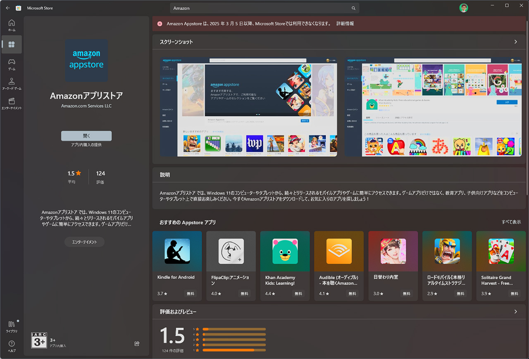
Task: Open the 詳細情報 link in banner
Action: tap(345, 24)
